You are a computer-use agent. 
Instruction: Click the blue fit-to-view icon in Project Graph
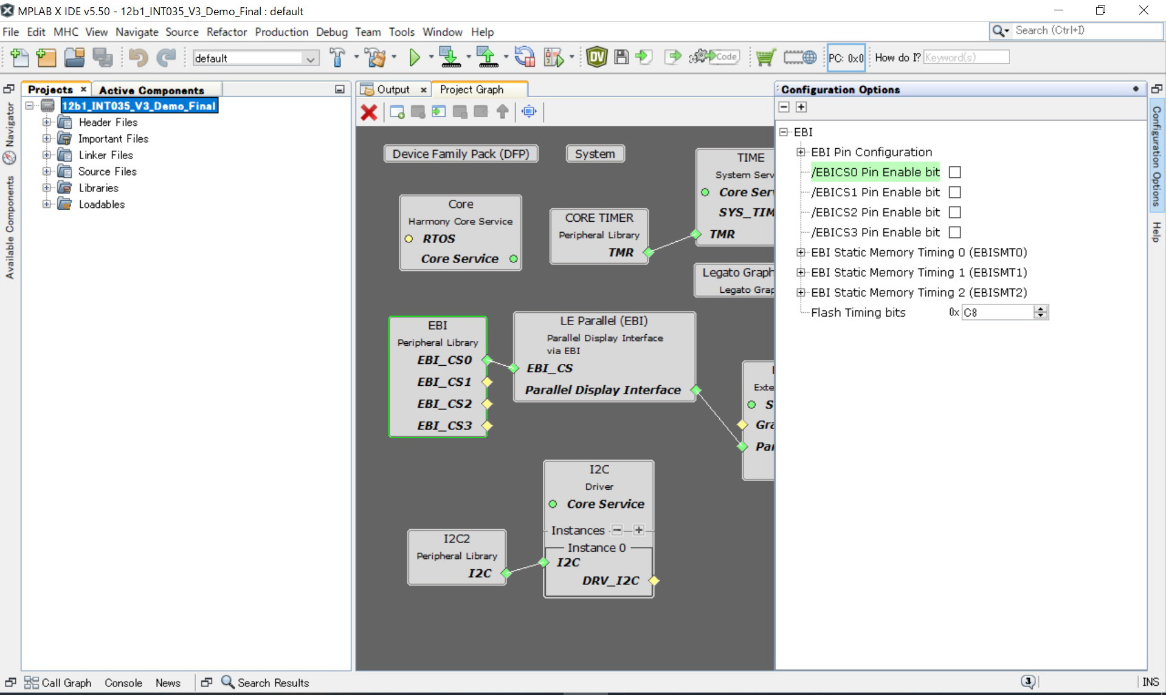tap(530, 112)
